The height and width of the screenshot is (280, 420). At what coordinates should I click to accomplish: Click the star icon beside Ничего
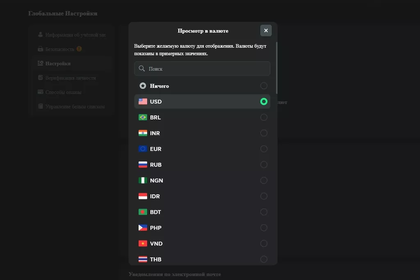click(143, 86)
